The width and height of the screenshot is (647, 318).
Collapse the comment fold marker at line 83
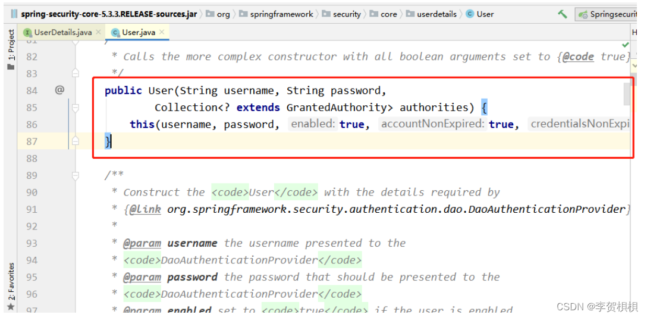(x=75, y=74)
